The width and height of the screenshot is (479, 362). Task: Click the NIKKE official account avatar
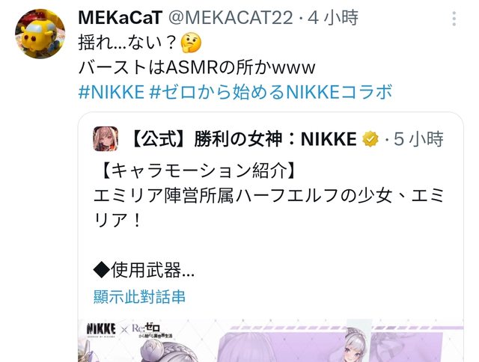106,139
